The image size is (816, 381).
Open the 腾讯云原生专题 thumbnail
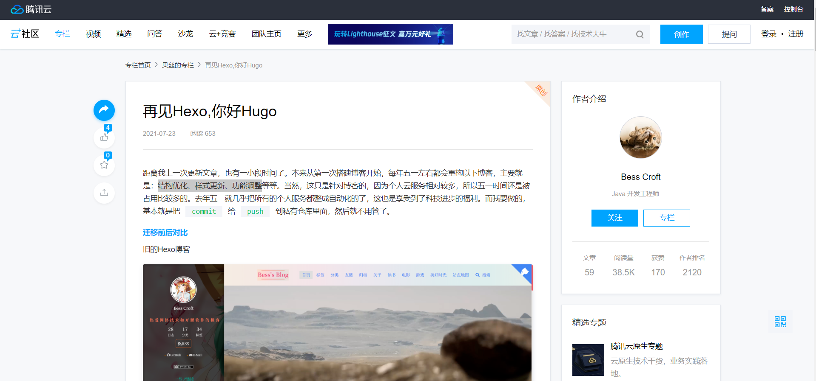coord(588,360)
